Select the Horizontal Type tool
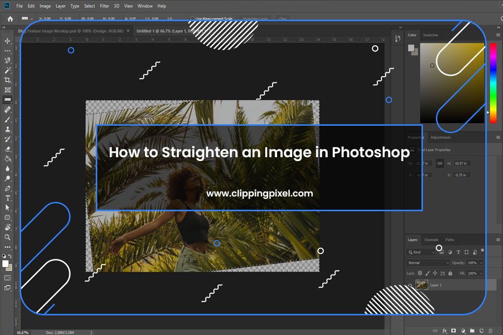 click(x=7, y=198)
